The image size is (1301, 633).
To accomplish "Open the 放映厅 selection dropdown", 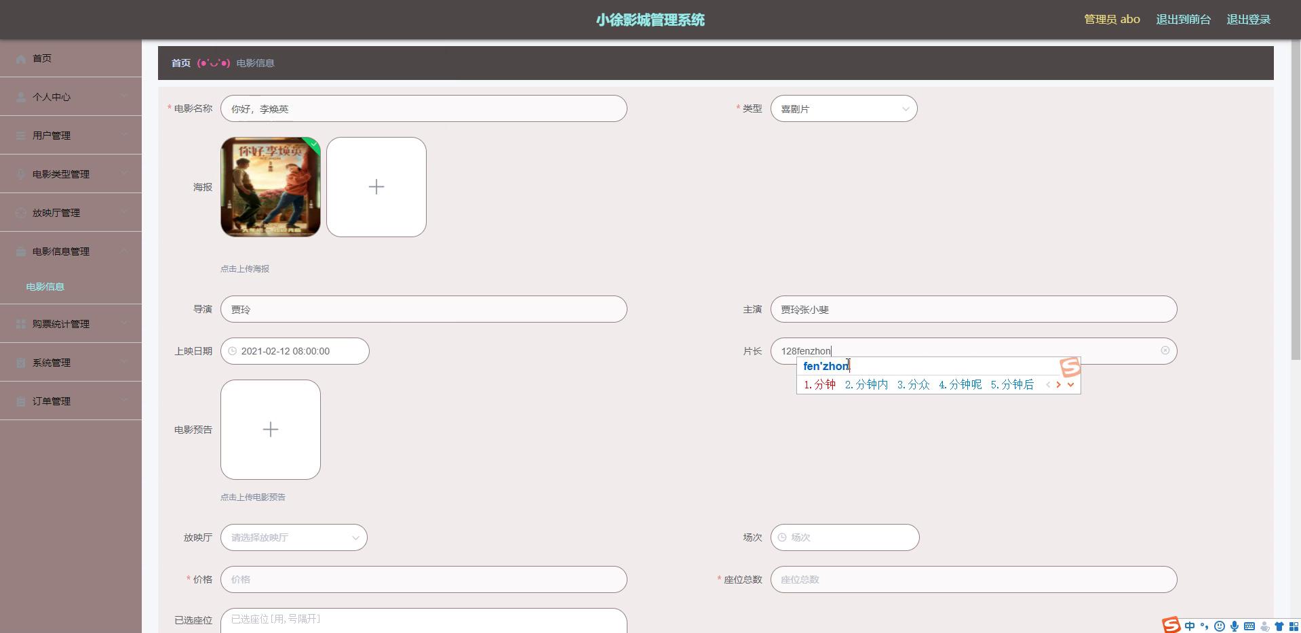I will coord(293,537).
